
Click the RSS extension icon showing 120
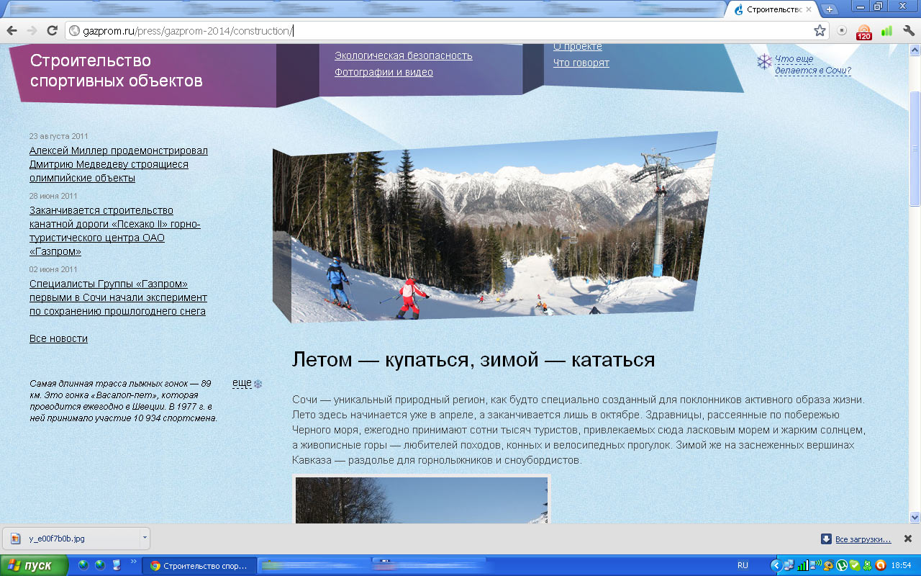(863, 32)
